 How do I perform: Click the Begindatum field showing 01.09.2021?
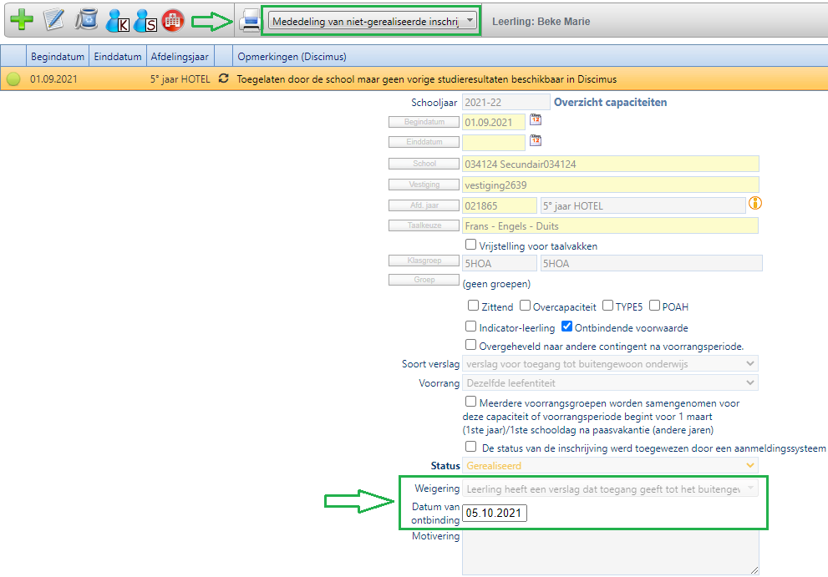click(494, 122)
